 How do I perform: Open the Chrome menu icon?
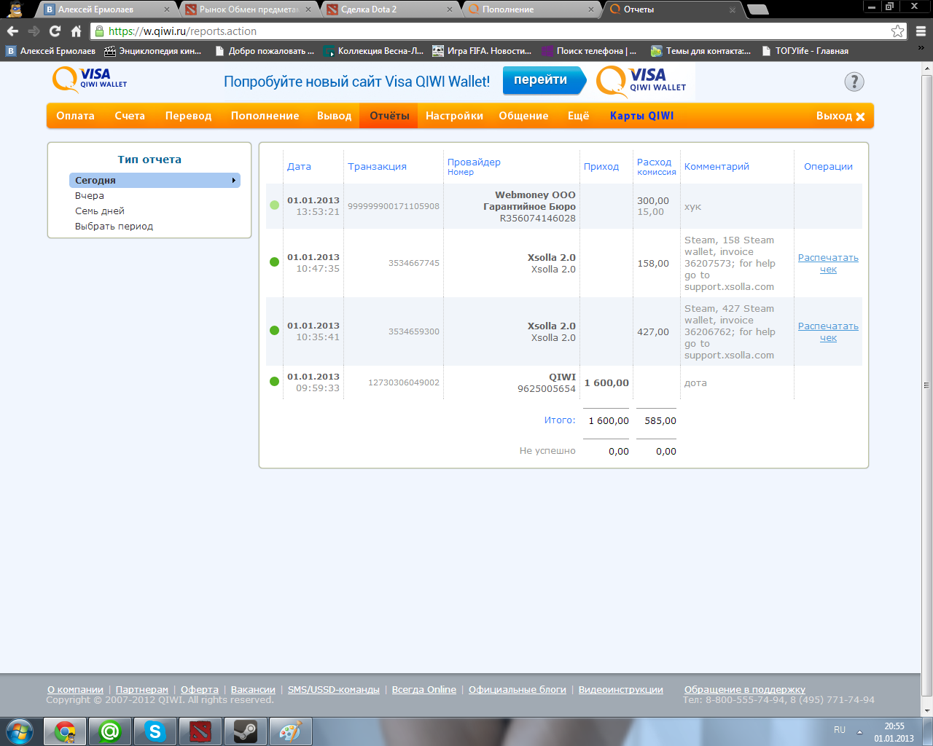(921, 31)
